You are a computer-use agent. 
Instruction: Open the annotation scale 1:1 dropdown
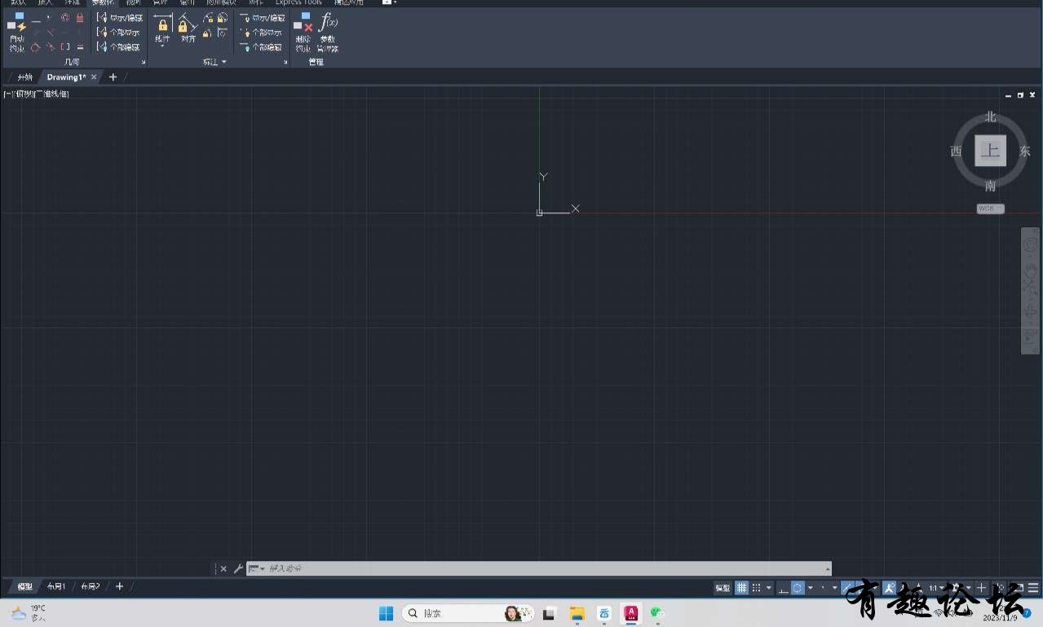(x=937, y=588)
